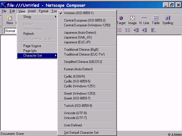The width and height of the screenshot is (182, 136).
Task: Click the Target toolbar icon
Action: [121, 20]
